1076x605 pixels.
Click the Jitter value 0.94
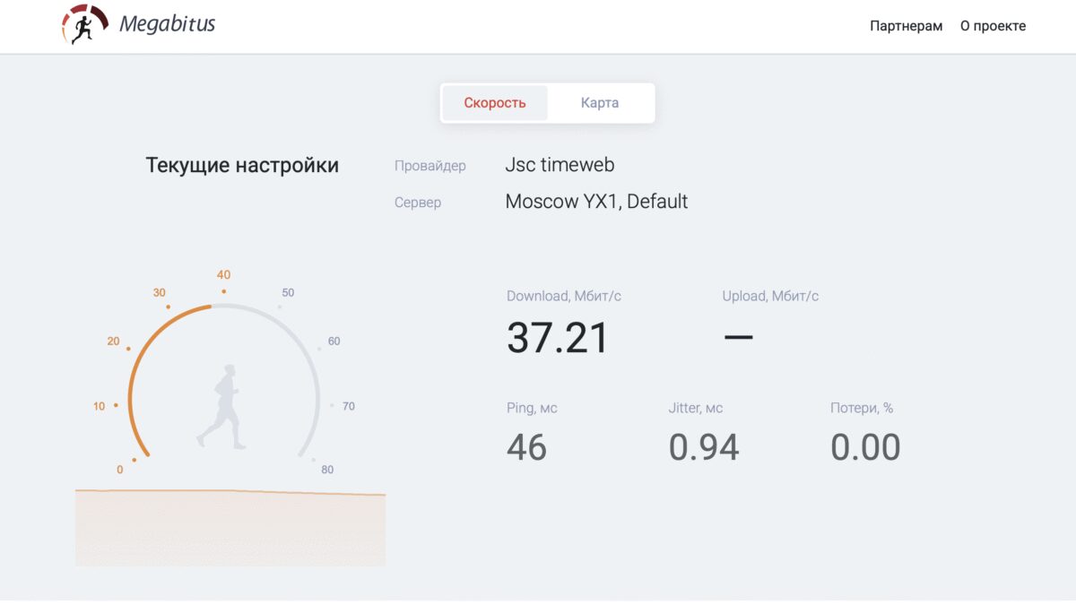coord(706,445)
